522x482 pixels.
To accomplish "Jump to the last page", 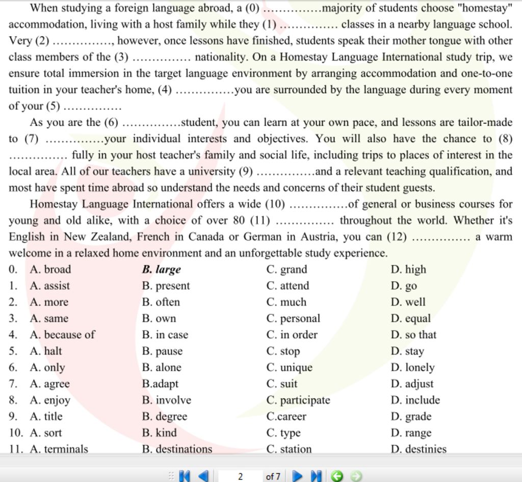I will tap(316, 476).
